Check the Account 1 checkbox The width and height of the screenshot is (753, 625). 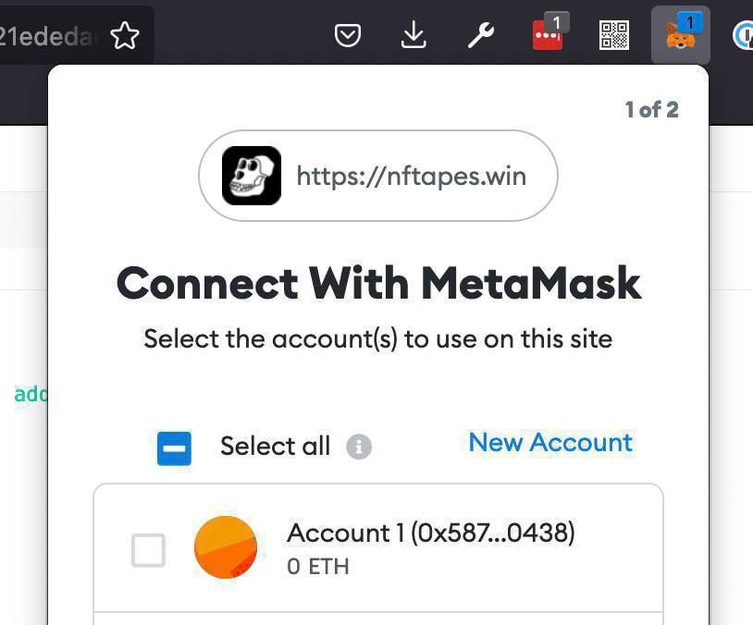pos(149,550)
